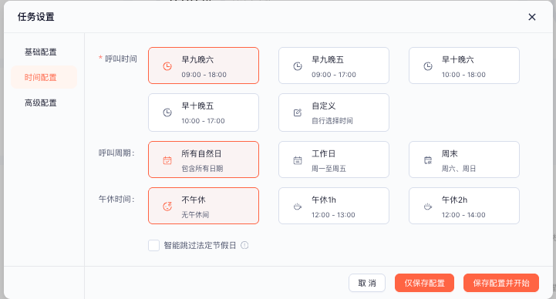Screen dimensions: 556x299
Task: Click 取消 button
Action: (x=367, y=283)
